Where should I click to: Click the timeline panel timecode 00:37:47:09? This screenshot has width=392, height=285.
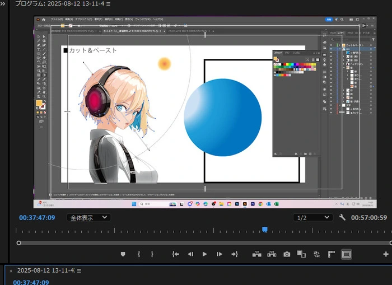(31, 283)
